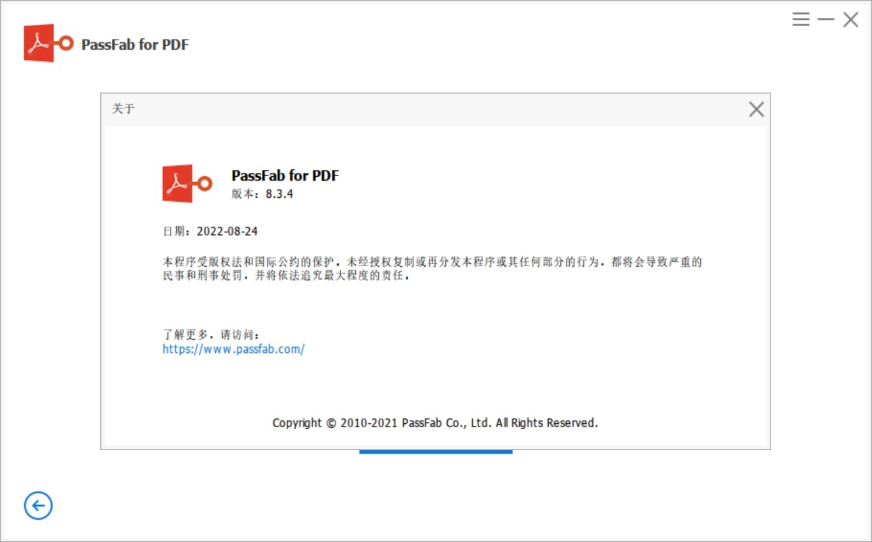The image size is (872, 542).
Task: Close the 关于 about dialog
Action: pos(756,109)
